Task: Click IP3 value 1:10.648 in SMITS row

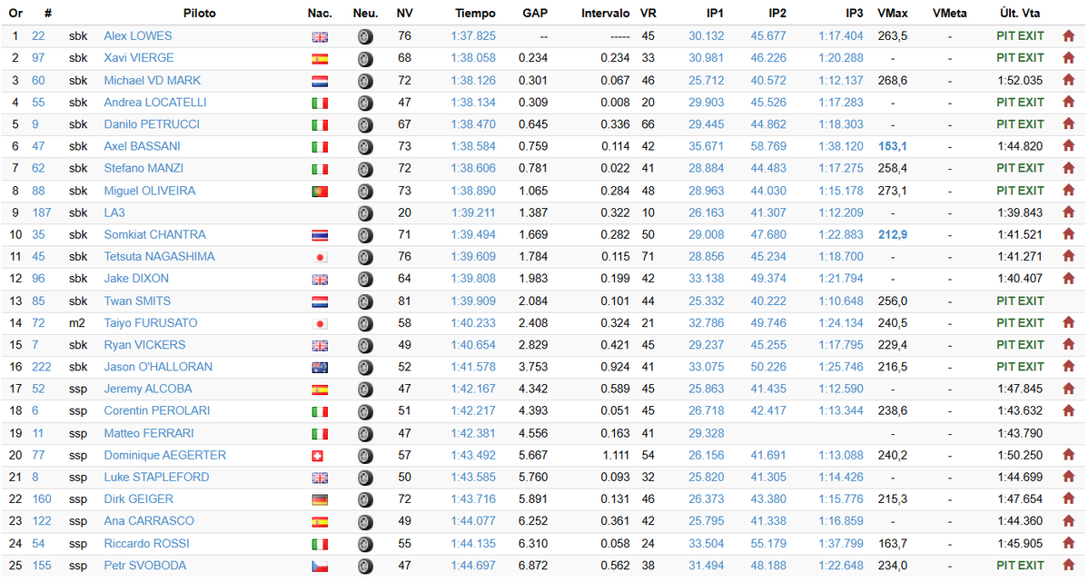Action: click(x=840, y=301)
